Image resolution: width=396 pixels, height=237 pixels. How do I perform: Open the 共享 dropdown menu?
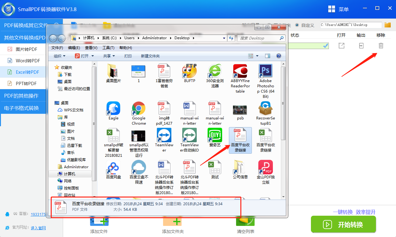click(x=109, y=56)
